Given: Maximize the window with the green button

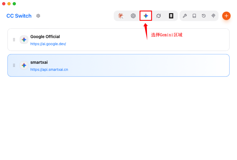Looking at the screenshot, I should (x=14, y=4).
